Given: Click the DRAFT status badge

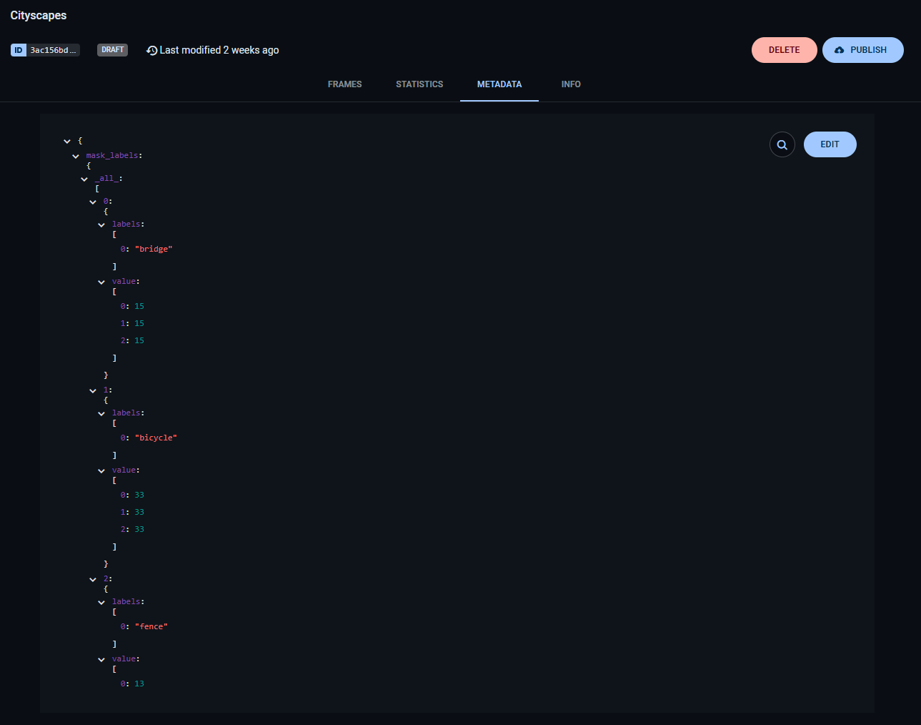Looking at the screenshot, I should coord(112,50).
